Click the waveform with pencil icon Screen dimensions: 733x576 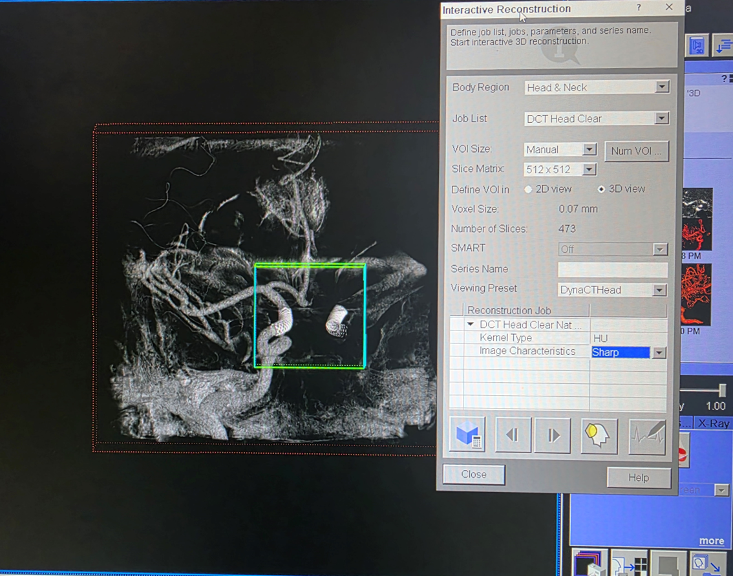pos(647,435)
